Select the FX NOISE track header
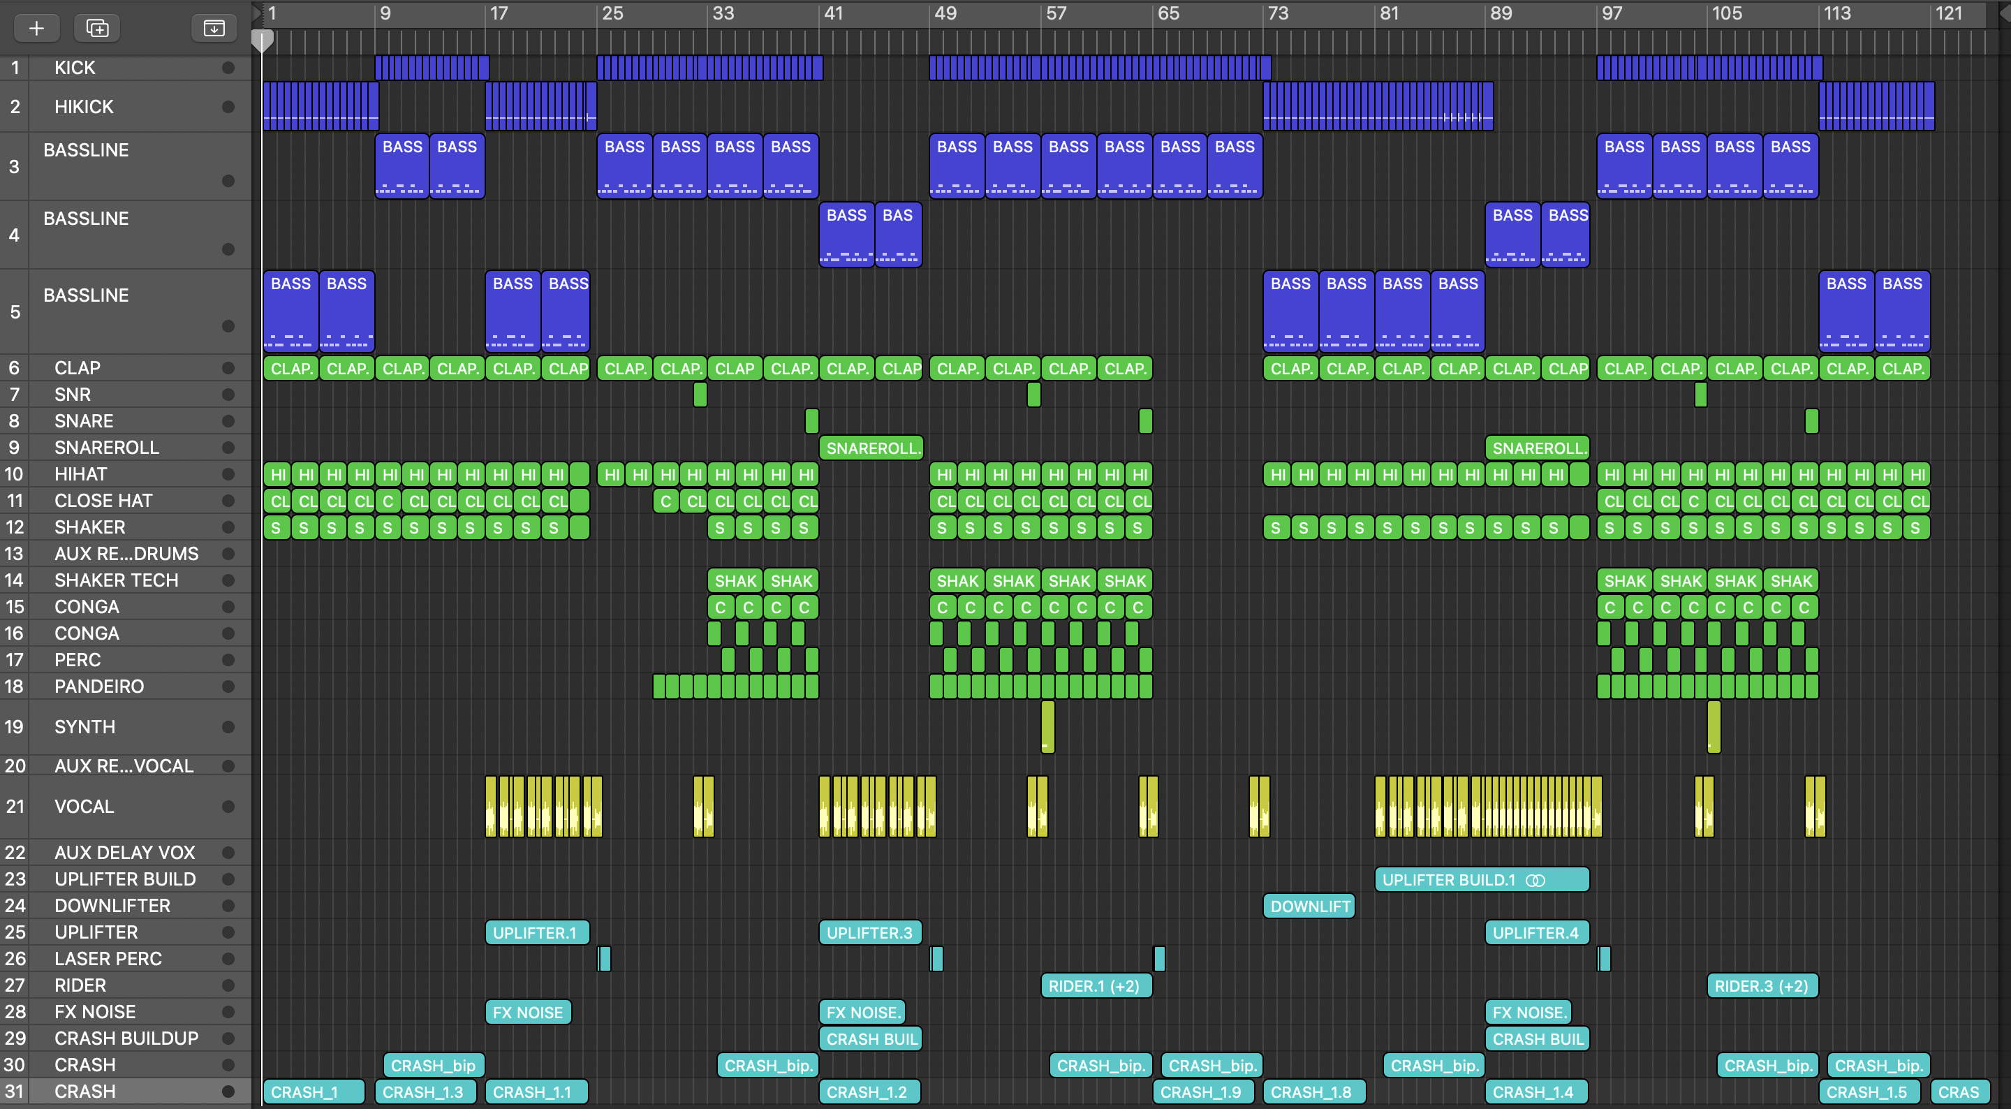The height and width of the screenshot is (1109, 2011). [x=126, y=1011]
